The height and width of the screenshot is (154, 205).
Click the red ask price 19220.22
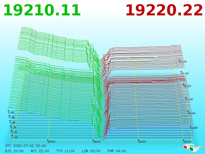164,10
